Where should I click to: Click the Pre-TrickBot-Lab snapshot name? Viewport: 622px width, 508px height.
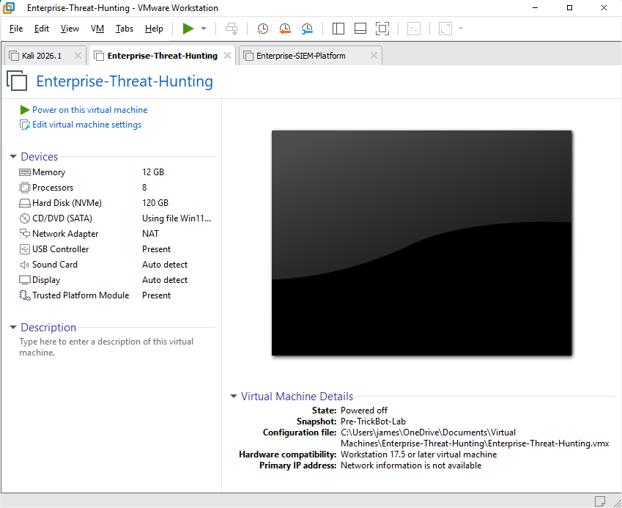pyautogui.click(x=373, y=422)
